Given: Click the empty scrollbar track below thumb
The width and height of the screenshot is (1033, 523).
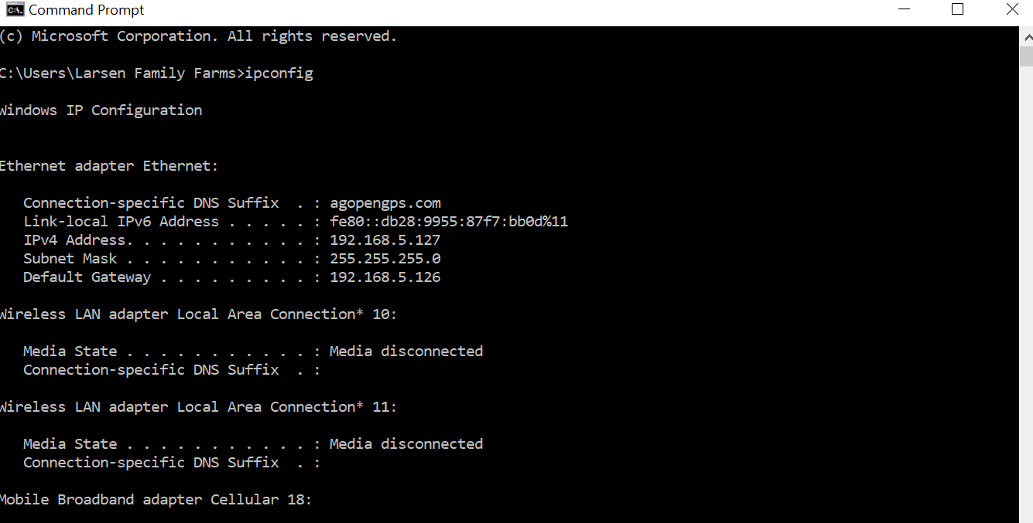Looking at the screenshot, I should 1026,294.
